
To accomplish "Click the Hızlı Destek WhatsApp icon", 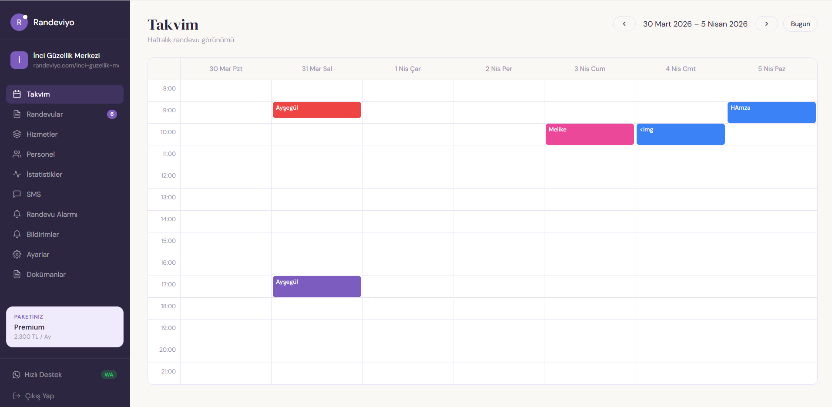I will tap(17, 375).
